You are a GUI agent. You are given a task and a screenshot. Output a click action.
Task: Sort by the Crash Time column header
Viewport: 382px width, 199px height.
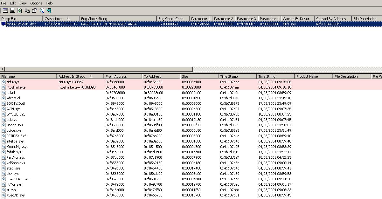coord(61,19)
